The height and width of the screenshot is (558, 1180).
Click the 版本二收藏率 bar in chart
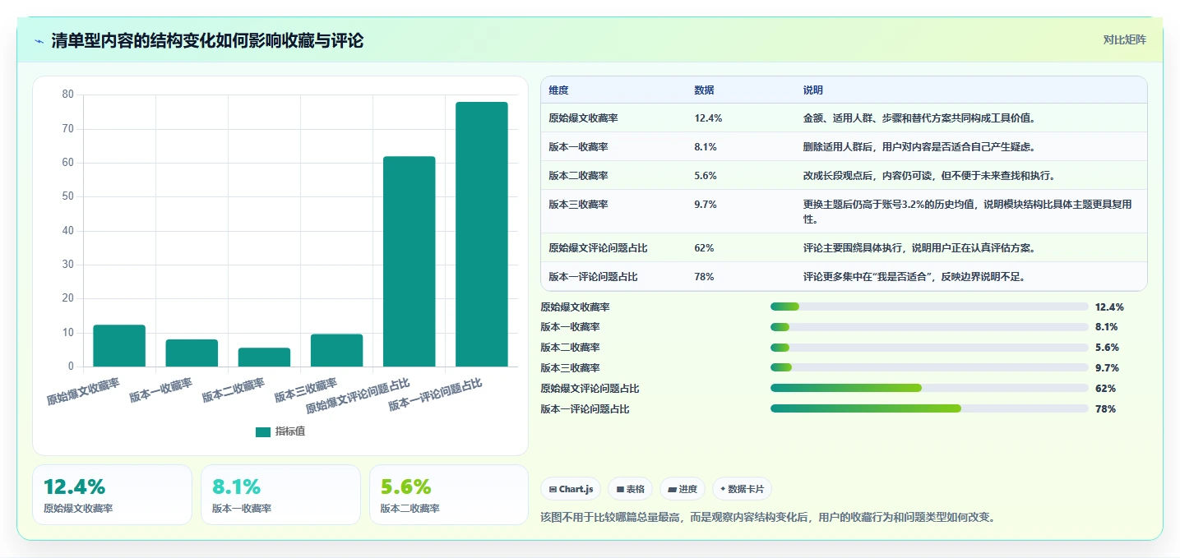tap(264, 357)
